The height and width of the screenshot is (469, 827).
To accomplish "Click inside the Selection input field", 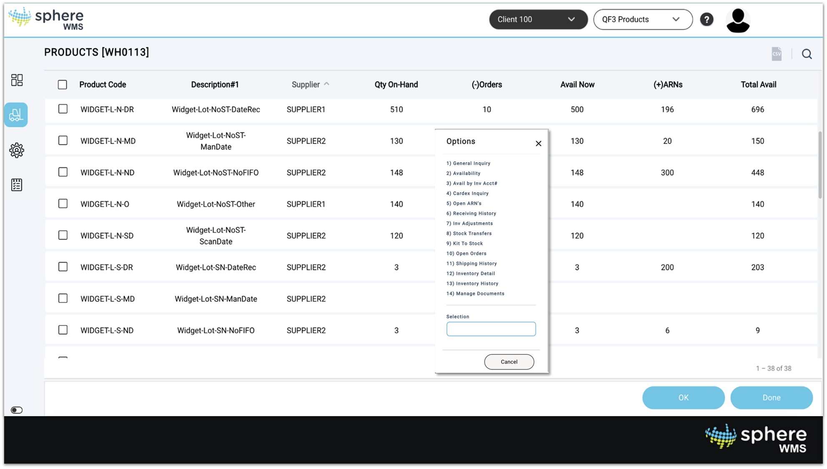I will pyautogui.click(x=491, y=329).
